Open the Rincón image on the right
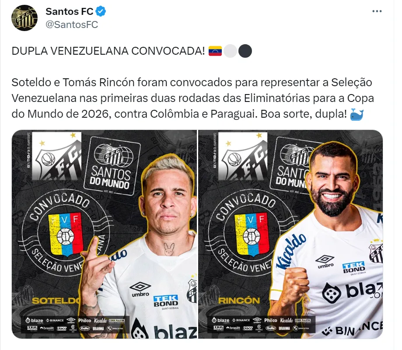The height and width of the screenshot is (350, 402). click(x=290, y=234)
